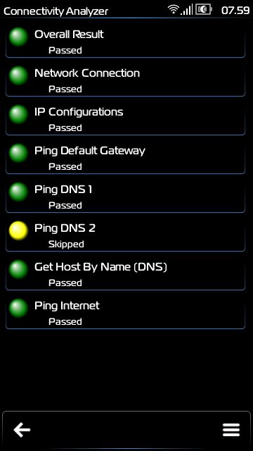Tap the Wi-Fi signal icon in status bar
253x451 pixels.
tap(174, 9)
